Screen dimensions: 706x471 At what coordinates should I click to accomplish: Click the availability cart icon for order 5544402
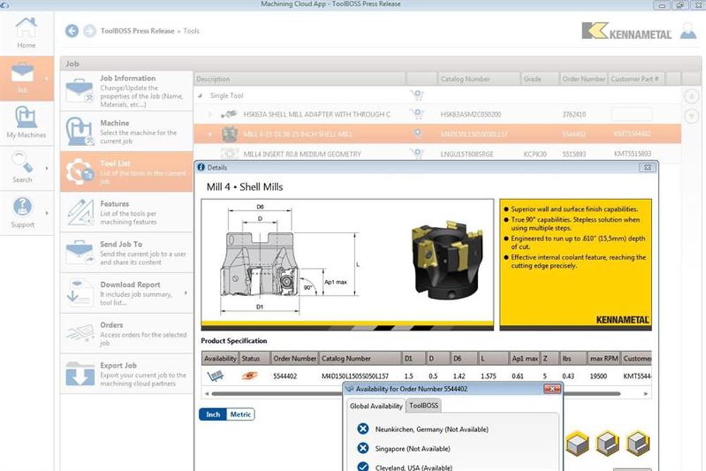pyautogui.click(x=215, y=375)
